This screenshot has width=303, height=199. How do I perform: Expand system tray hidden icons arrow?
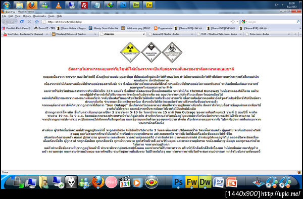(x=282, y=5)
